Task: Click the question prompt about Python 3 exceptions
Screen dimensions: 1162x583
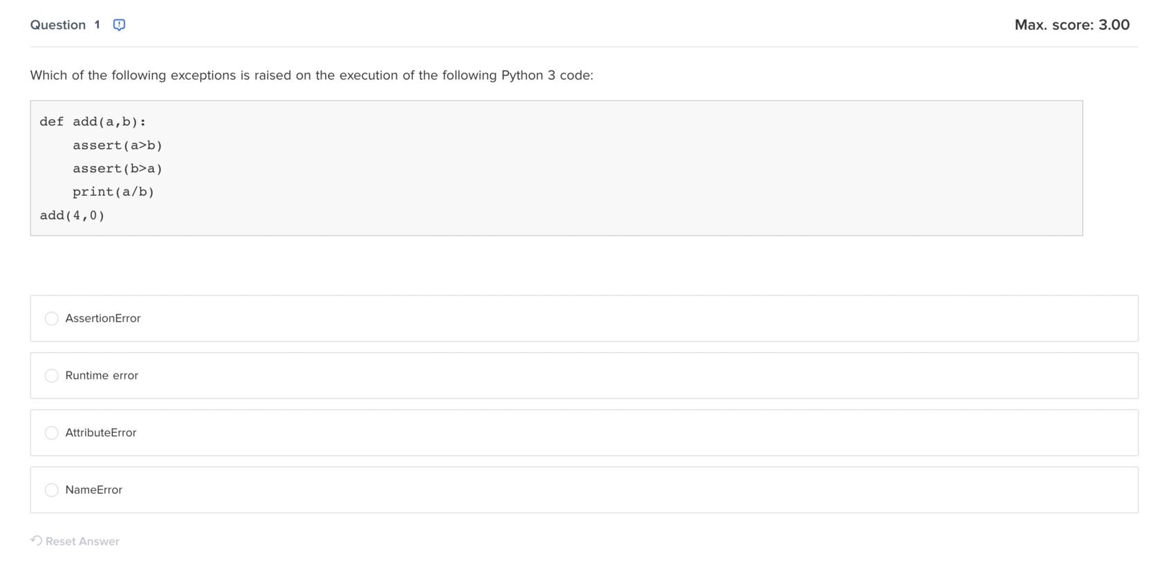Action: click(312, 75)
